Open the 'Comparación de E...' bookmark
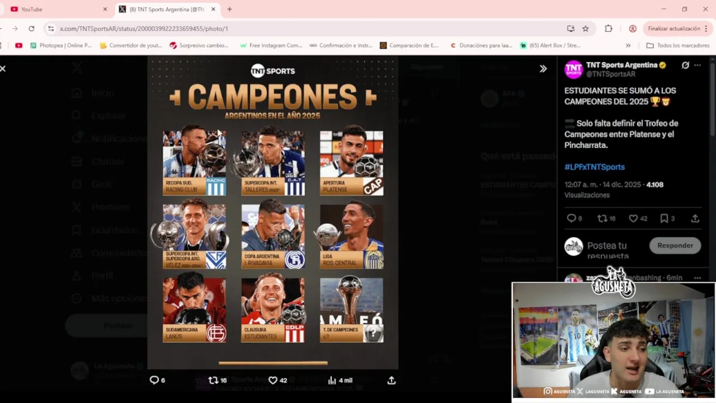The image size is (716, 403). [409, 45]
